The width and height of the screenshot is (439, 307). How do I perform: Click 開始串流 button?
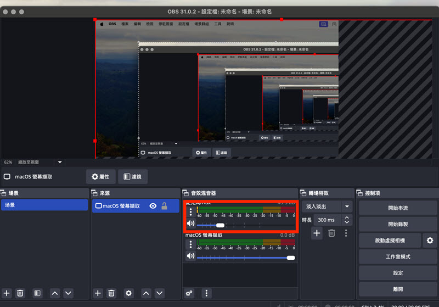[398, 208]
